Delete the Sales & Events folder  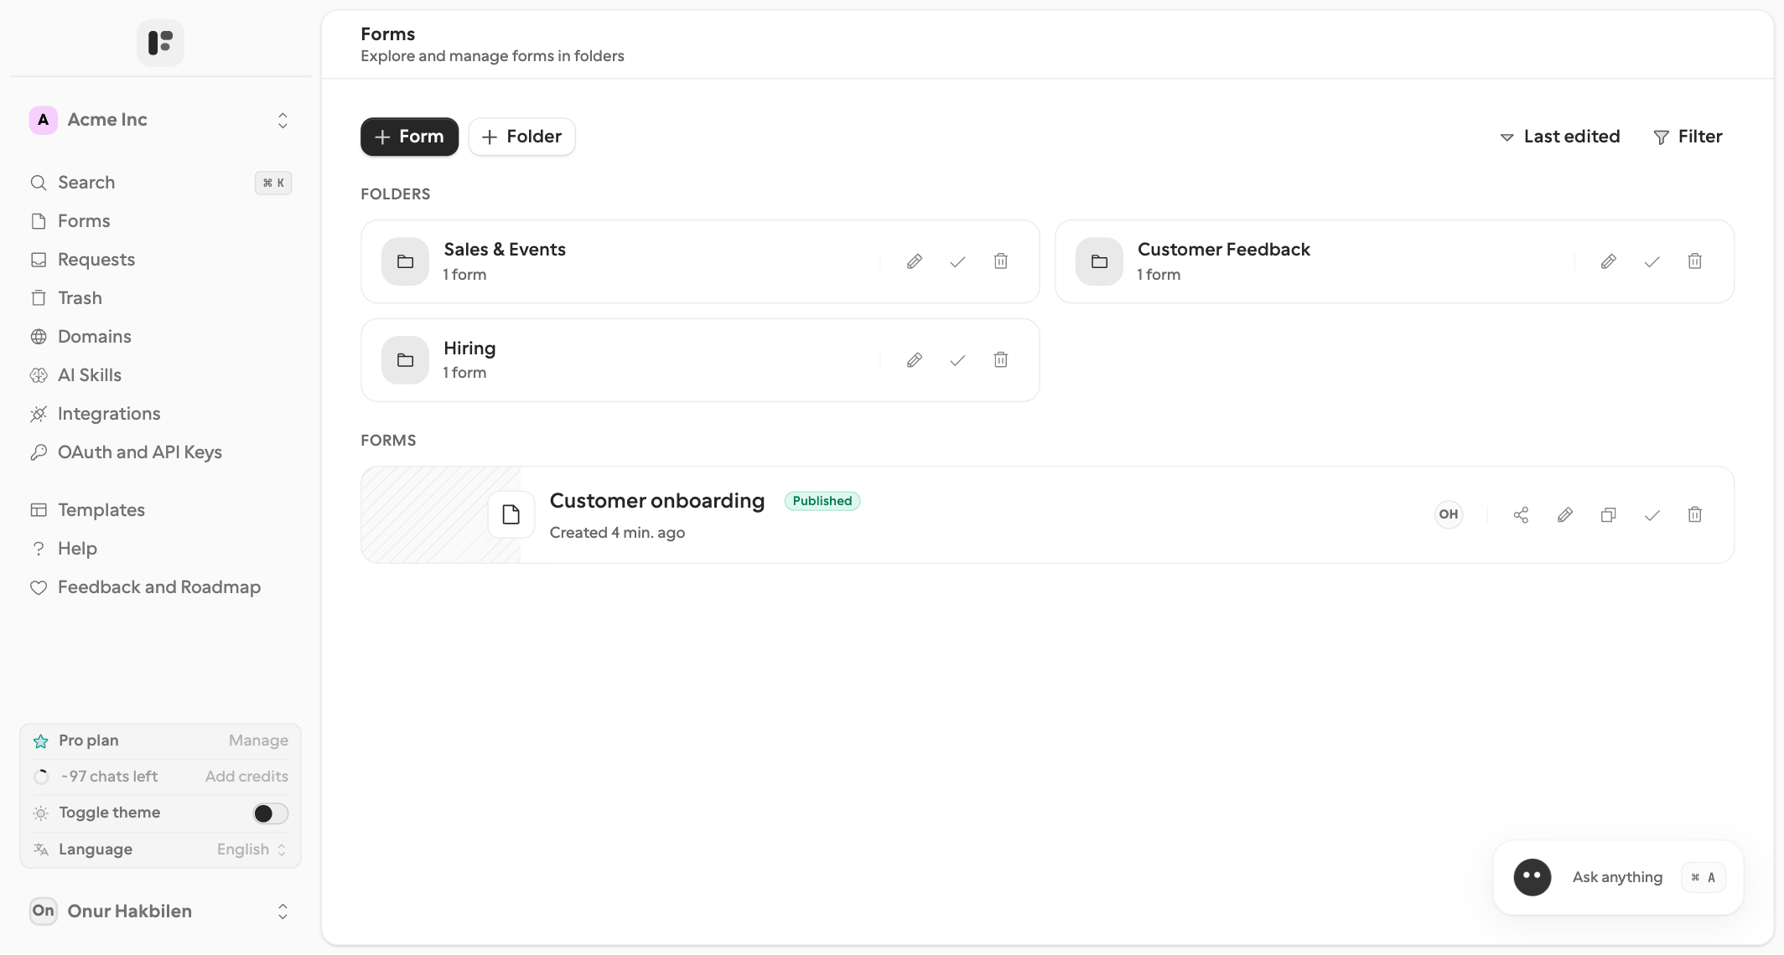1001,261
